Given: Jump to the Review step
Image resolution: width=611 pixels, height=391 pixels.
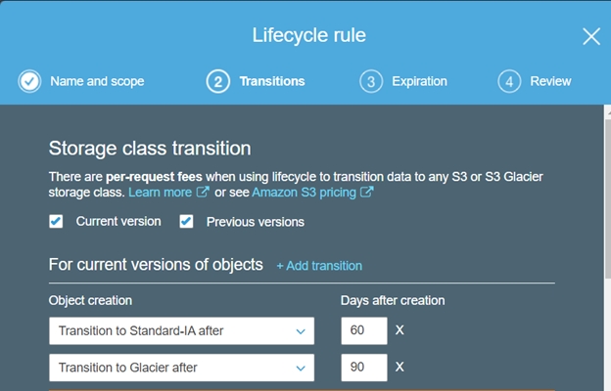Looking at the screenshot, I should 550,81.
